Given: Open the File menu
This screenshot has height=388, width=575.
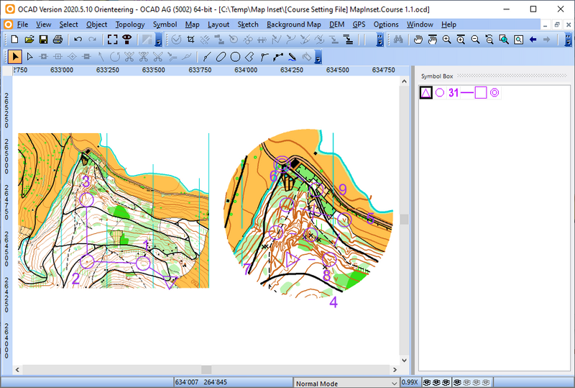Looking at the screenshot, I should click(x=22, y=24).
